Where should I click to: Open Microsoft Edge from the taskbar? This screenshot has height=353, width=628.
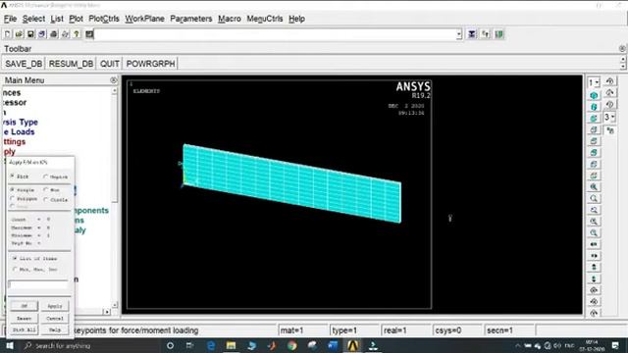pyautogui.click(x=211, y=345)
